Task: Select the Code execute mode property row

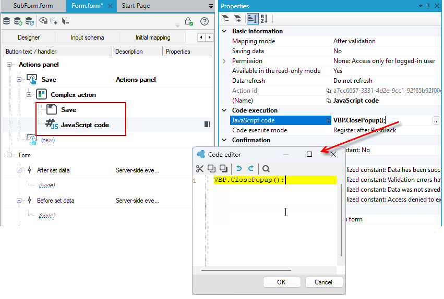Action: pyautogui.click(x=335, y=130)
